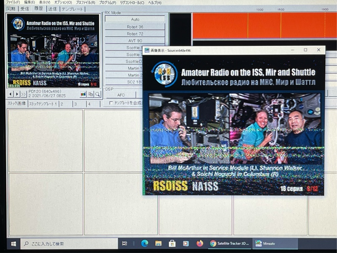Select the ストック画像 tab

pos(17,103)
